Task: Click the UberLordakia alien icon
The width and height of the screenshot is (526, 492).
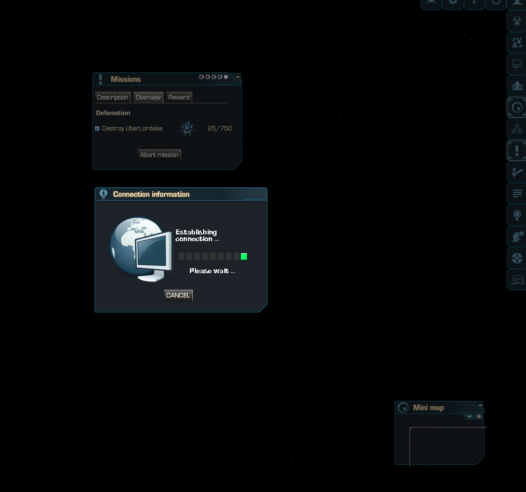Action: tap(187, 128)
